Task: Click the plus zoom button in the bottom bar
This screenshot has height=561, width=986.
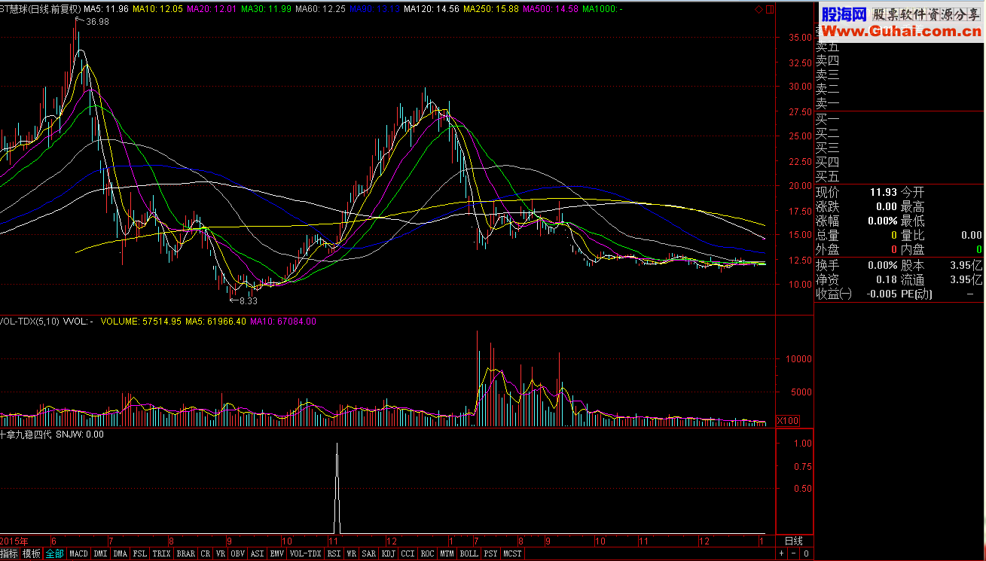Action: coord(781,553)
